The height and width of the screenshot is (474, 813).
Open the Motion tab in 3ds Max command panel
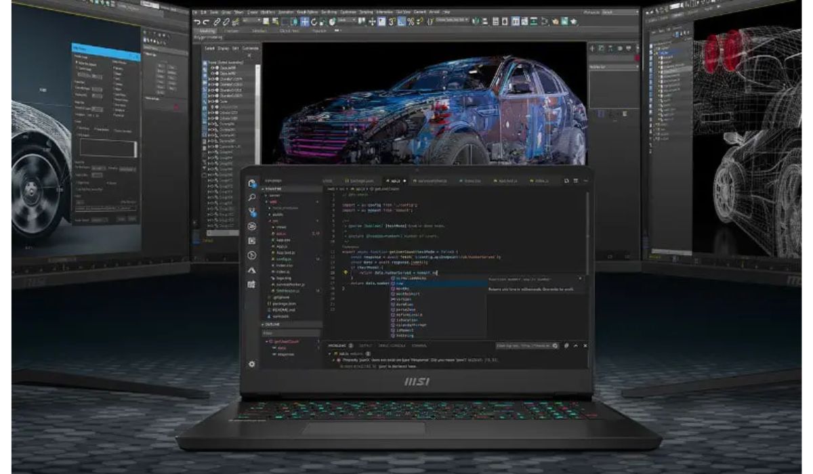point(620,48)
